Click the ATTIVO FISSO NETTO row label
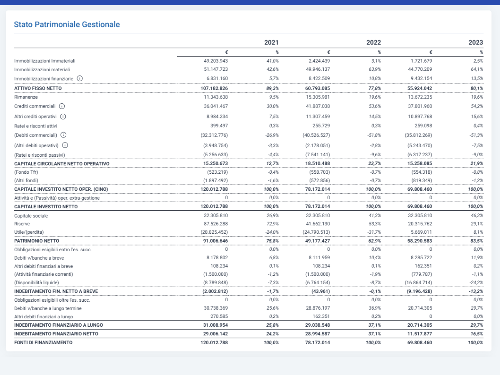Screen dimensions: 500x375 [x=38, y=88]
